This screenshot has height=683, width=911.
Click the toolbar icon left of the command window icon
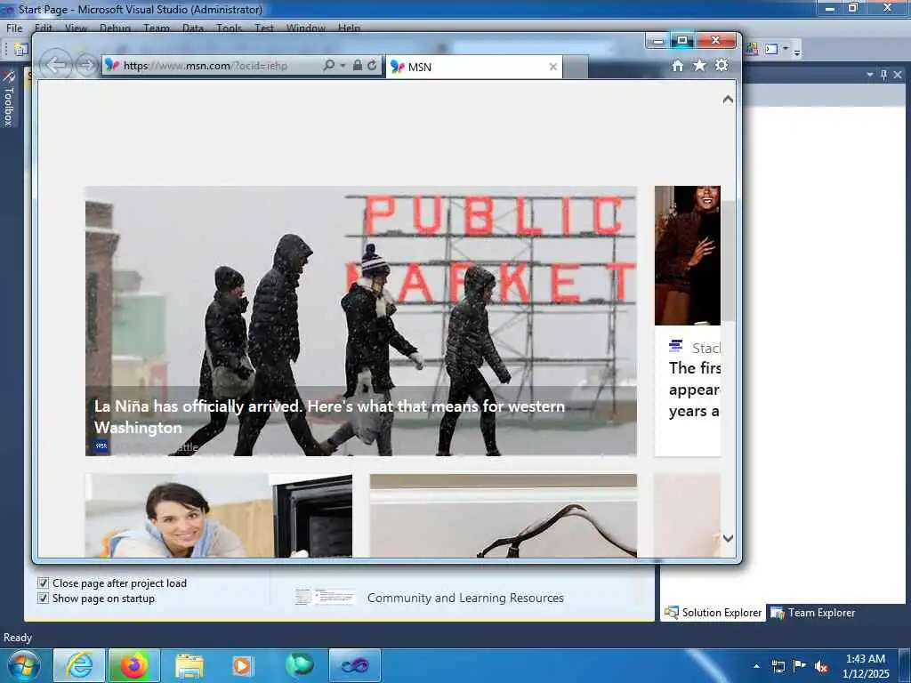click(752, 49)
